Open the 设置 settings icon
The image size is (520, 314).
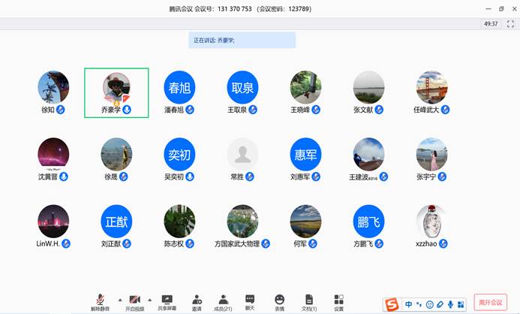click(338, 301)
